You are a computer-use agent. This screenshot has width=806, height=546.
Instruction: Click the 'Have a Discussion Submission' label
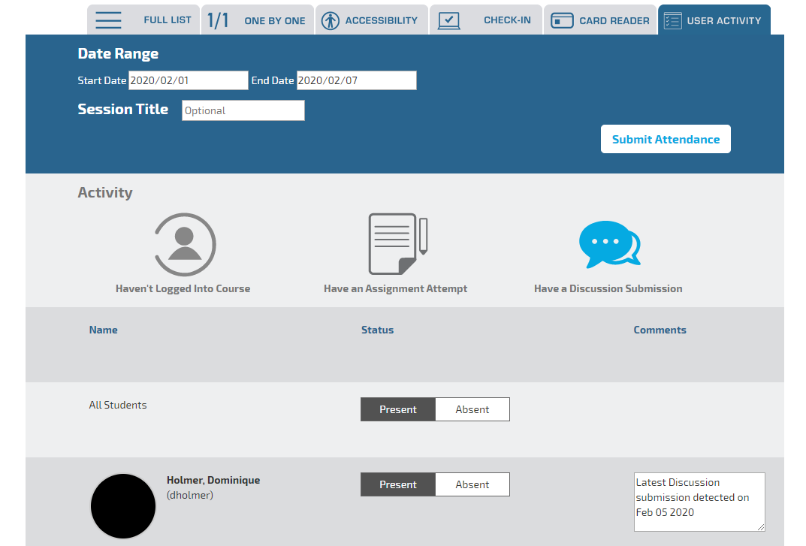tap(608, 288)
